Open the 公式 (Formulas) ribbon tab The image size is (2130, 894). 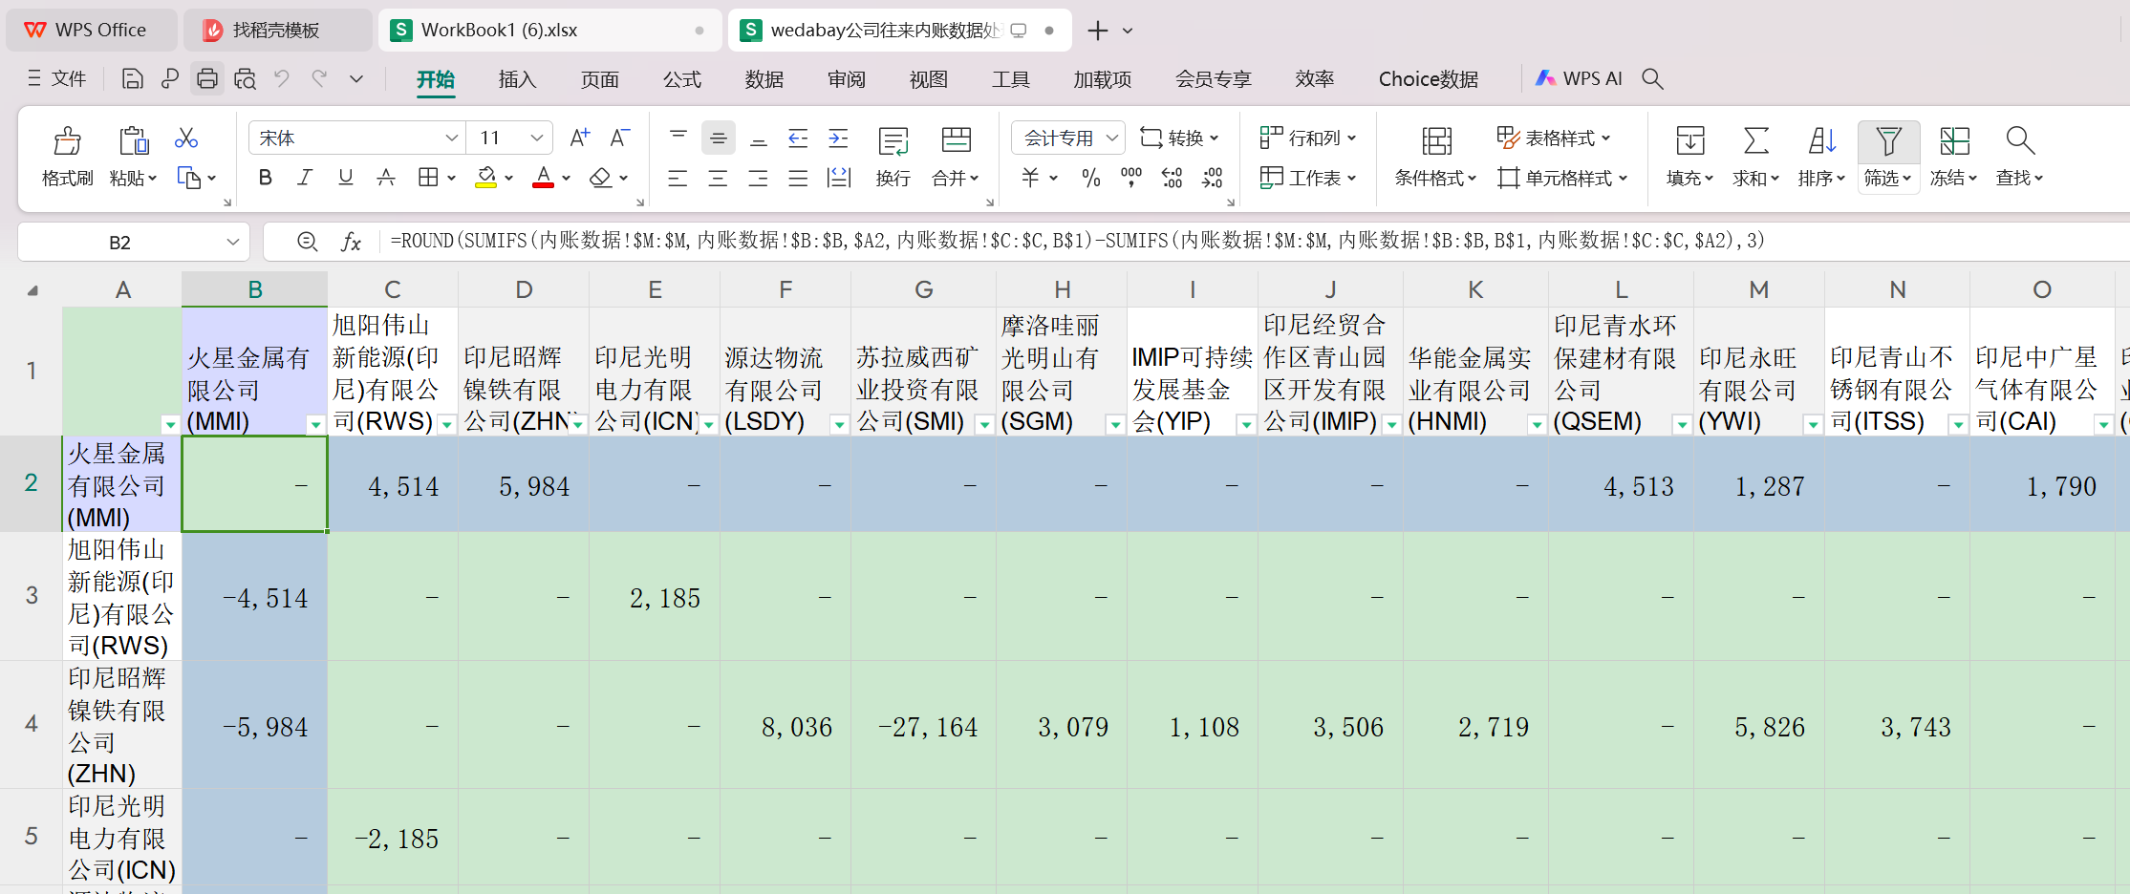(681, 79)
